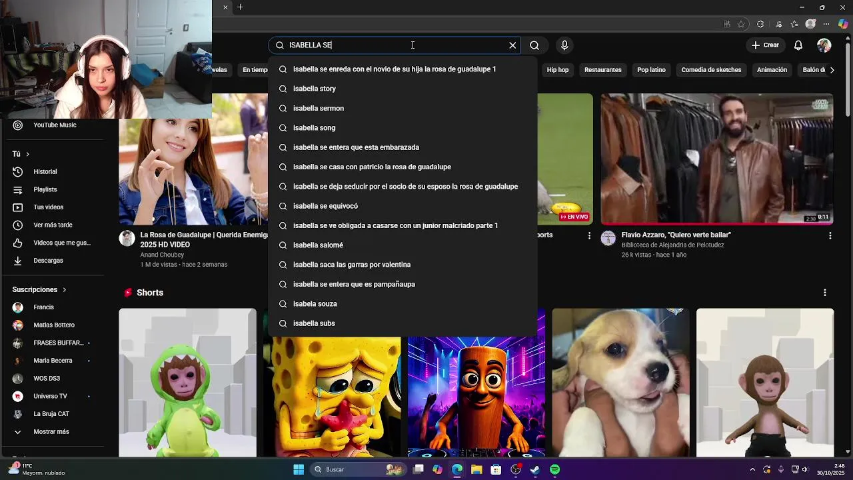Choose isabella se deja seducir suggestion
853x480 pixels.
(x=403, y=187)
